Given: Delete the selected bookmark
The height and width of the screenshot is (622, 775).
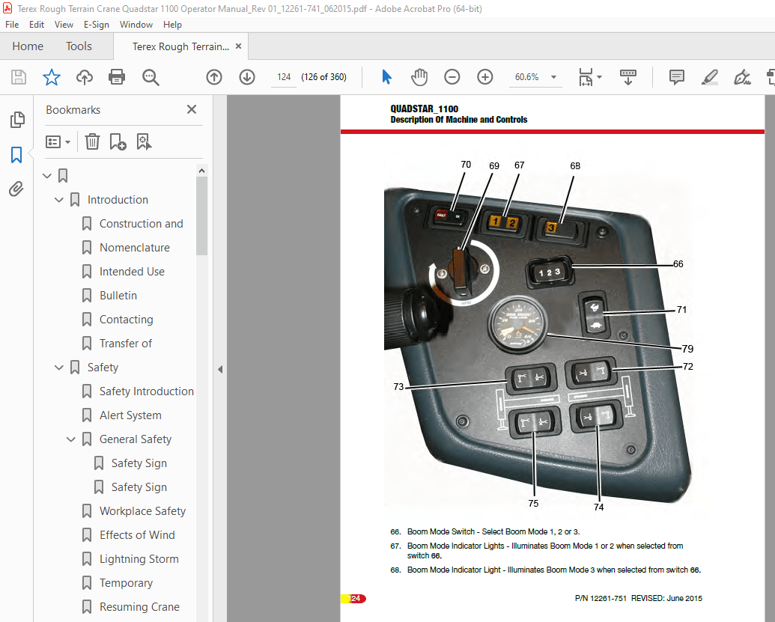Looking at the screenshot, I should [92, 141].
